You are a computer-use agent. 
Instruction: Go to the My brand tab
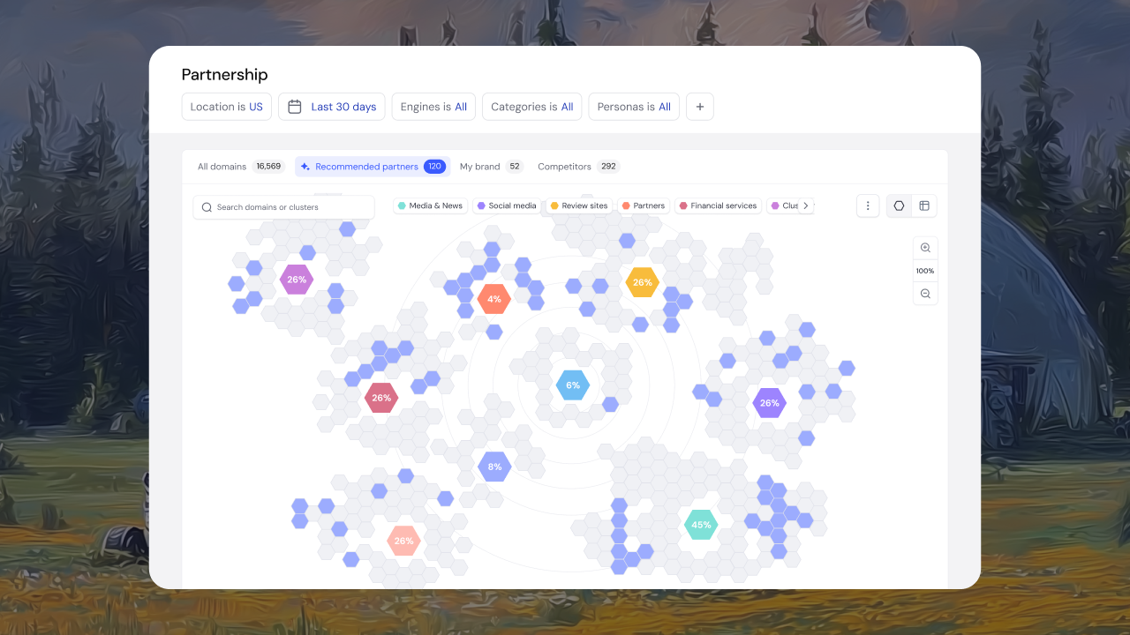pyautogui.click(x=491, y=166)
